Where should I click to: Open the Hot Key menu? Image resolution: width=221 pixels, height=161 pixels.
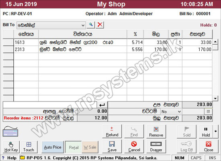(11, 147)
